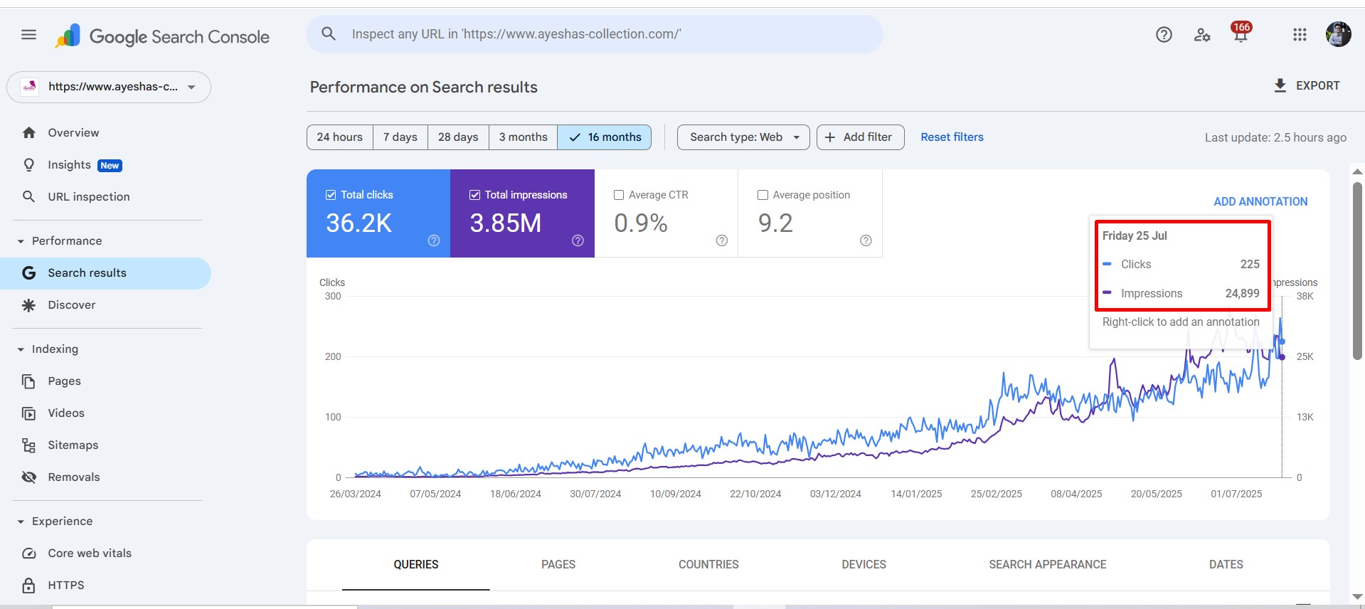Click the Sitemaps tree icon

pyautogui.click(x=28, y=445)
